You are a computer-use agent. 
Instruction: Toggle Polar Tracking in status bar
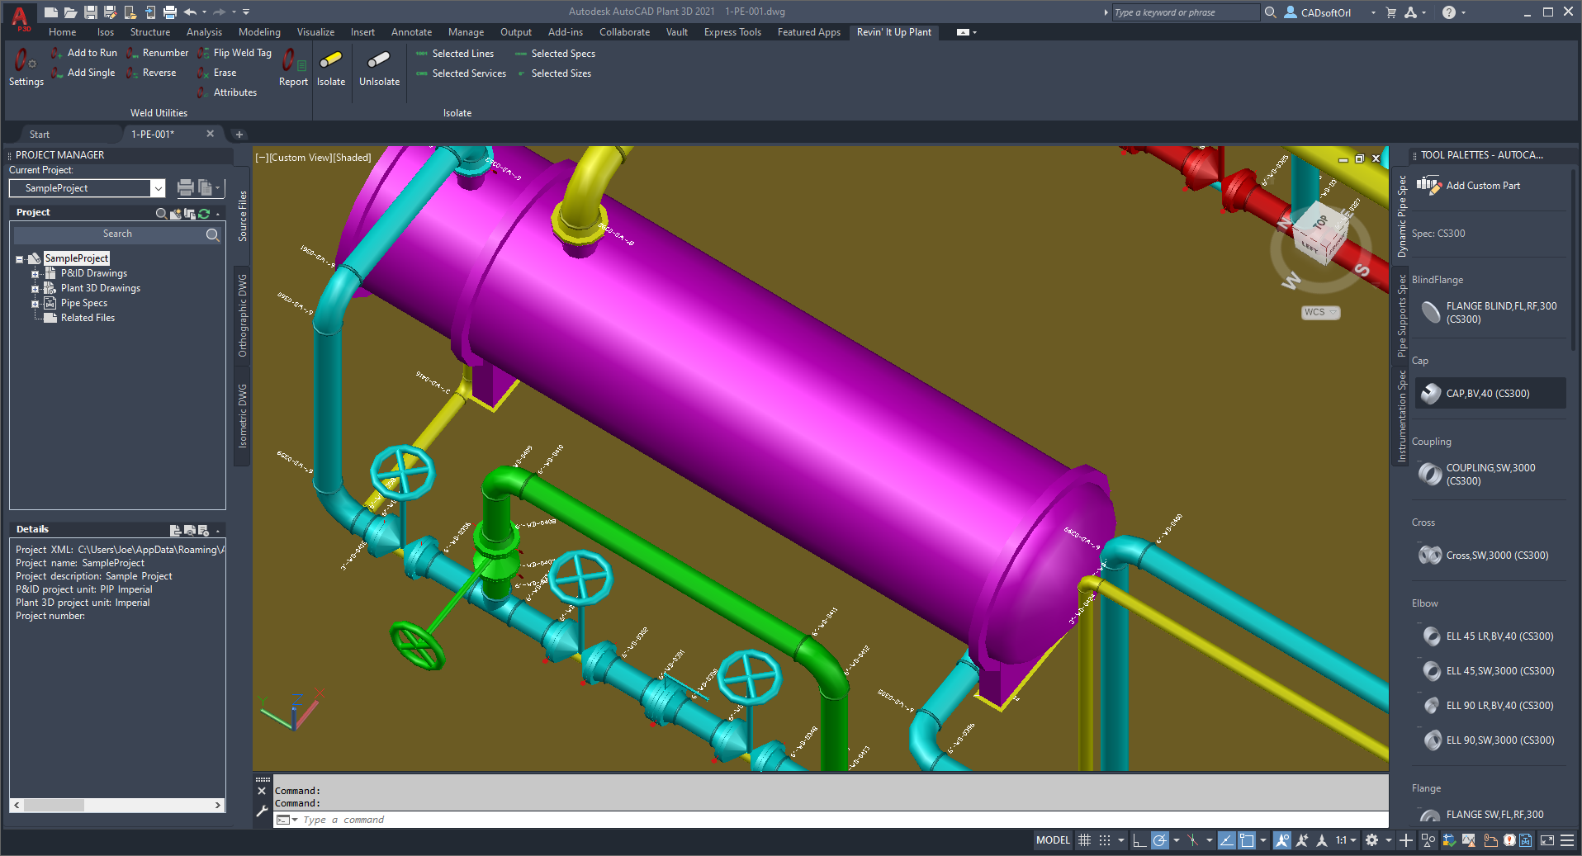(1160, 840)
